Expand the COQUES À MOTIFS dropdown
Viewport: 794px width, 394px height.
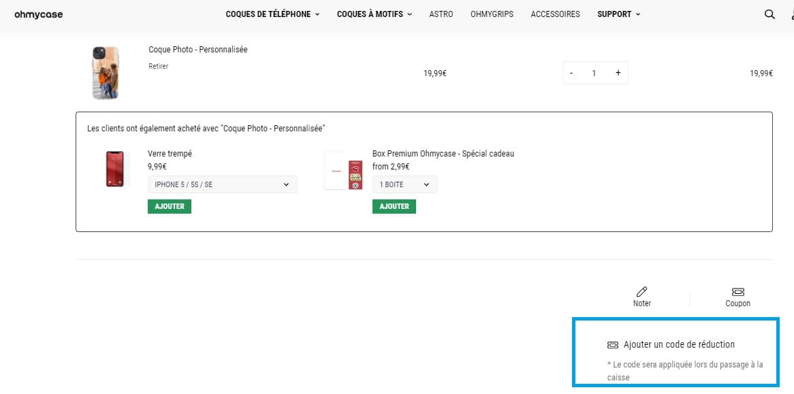point(373,14)
